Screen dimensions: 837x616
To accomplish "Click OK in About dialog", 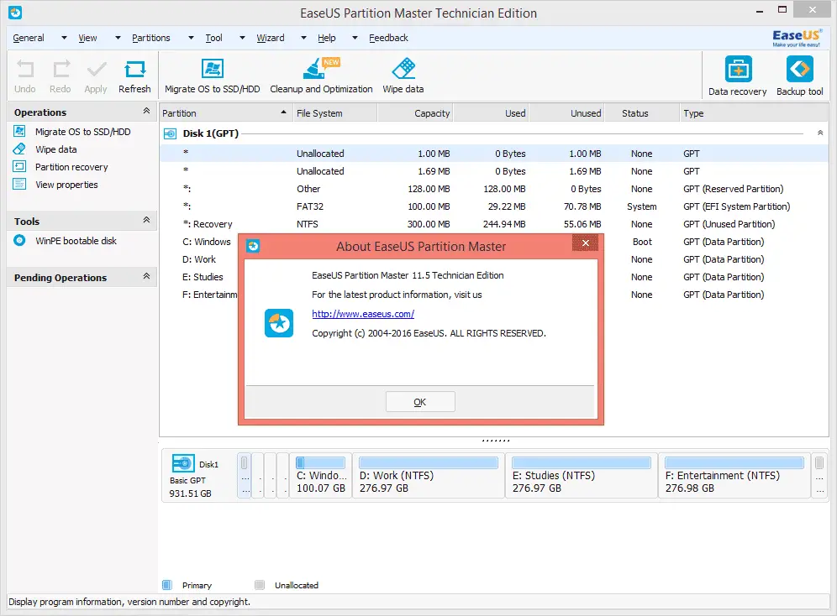I will point(420,402).
